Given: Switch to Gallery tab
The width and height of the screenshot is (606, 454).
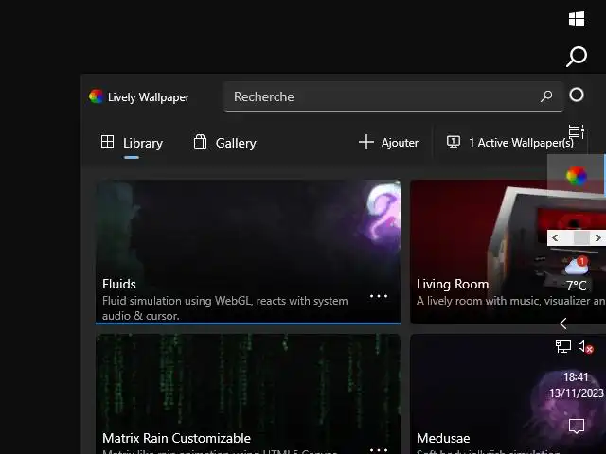Looking at the screenshot, I should coord(224,143).
